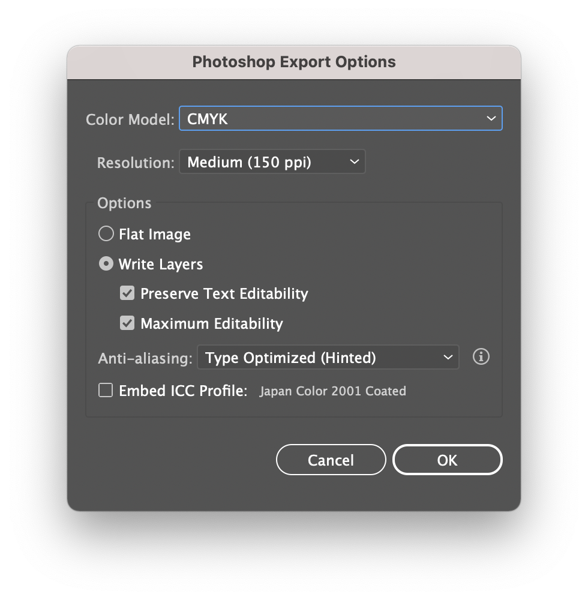Click the chevron arrow in Resolution field

(355, 161)
